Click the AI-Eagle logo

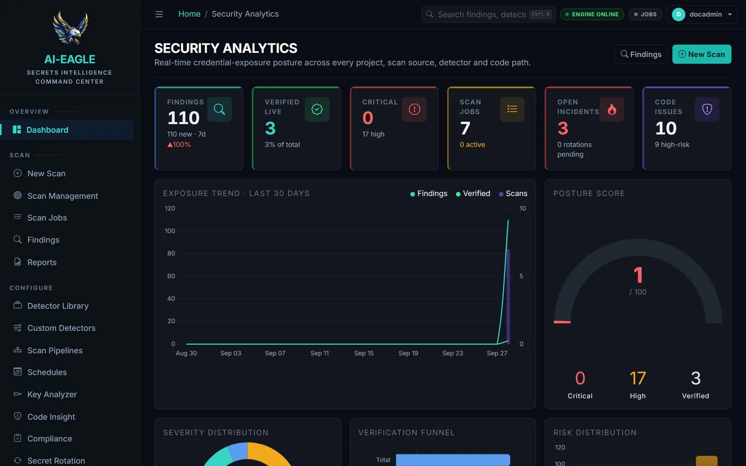pyautogui.click(x=70, y=28)
